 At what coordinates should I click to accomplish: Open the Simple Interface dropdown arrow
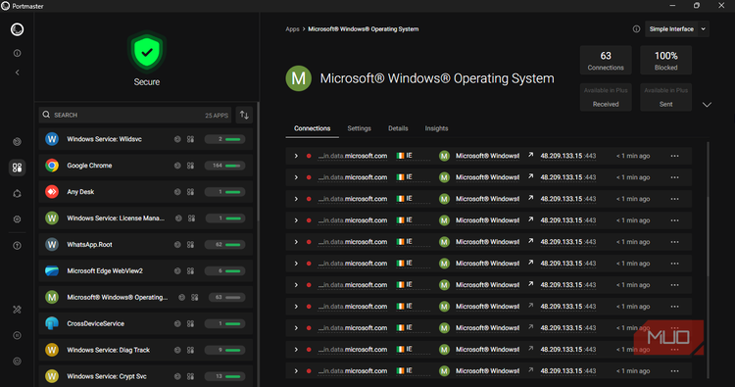pyautogui.click(x=703, y=29)
